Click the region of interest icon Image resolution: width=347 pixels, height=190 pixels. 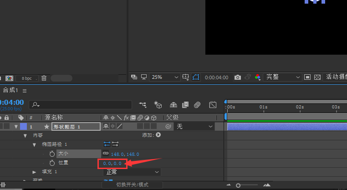click(x=197, y=77)
